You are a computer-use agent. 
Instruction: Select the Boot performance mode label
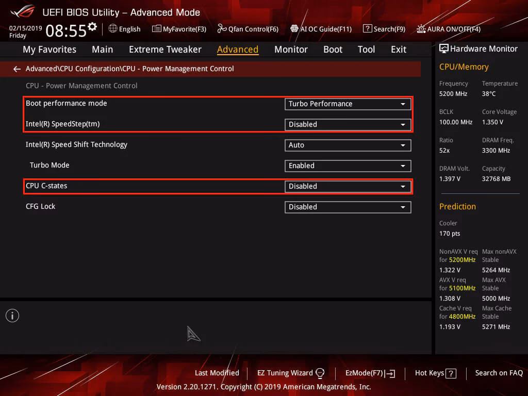[x=67, y=103]
